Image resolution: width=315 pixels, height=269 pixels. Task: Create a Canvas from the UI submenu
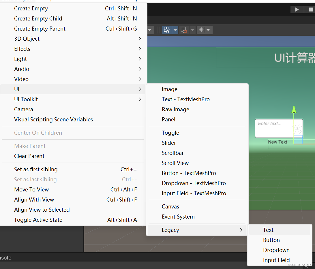[x=170, y=206]
